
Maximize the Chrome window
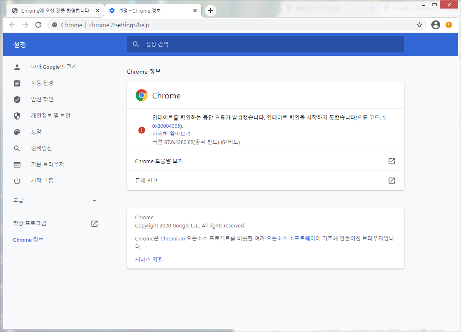point(434,5)
